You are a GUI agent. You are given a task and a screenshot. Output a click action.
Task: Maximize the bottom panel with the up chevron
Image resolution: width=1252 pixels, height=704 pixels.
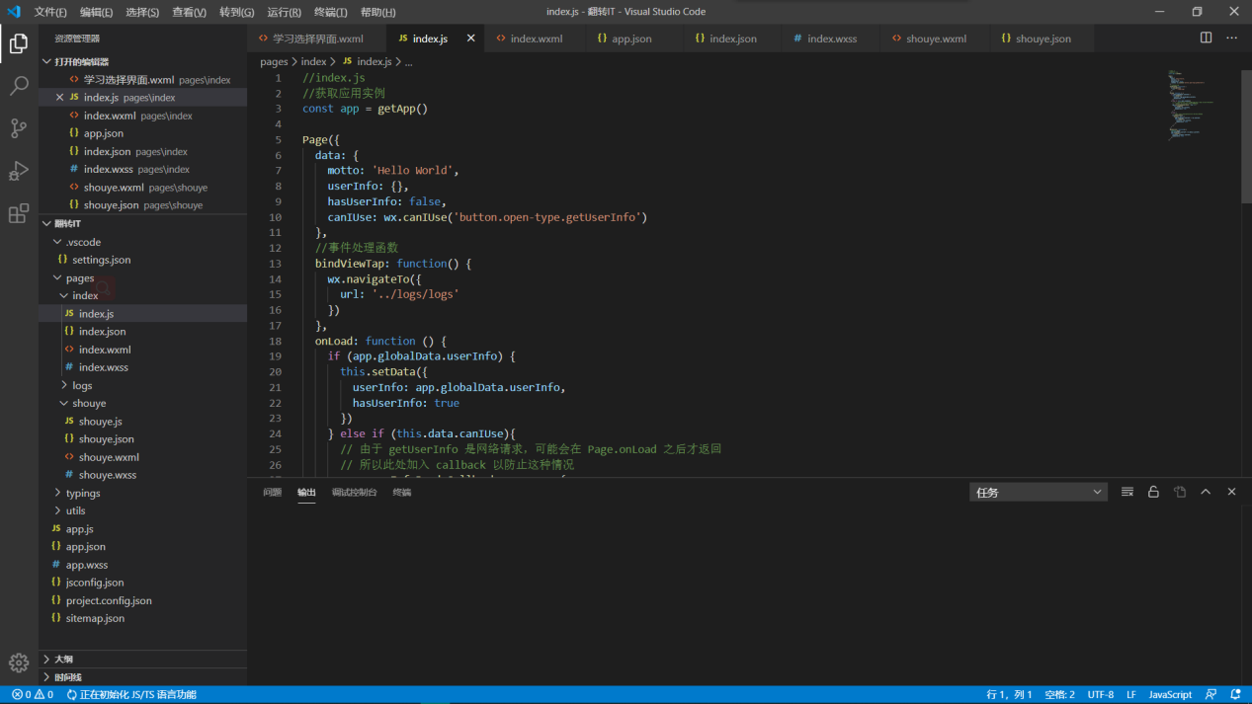click(1206, 492)
